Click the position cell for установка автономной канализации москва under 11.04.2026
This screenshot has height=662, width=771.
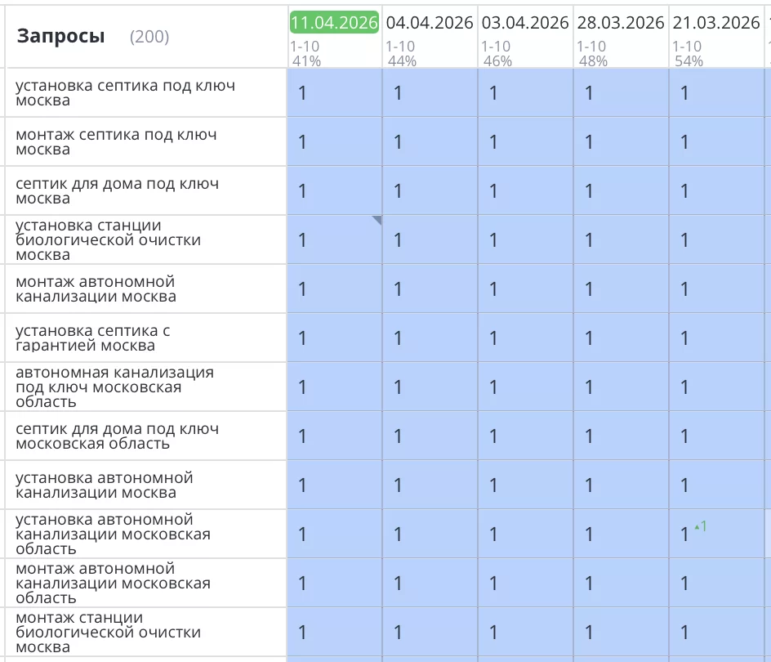point(332,485)
